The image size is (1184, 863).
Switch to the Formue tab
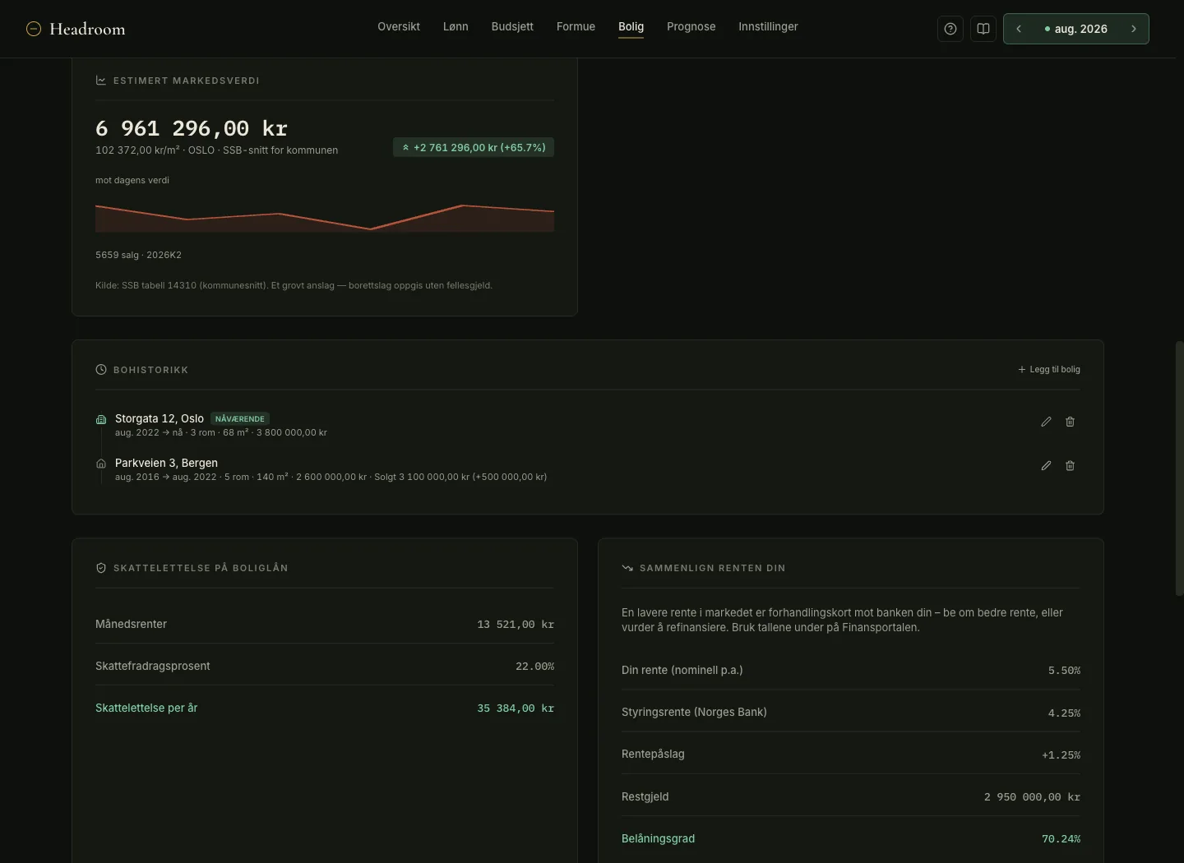(x=576, y=27)
